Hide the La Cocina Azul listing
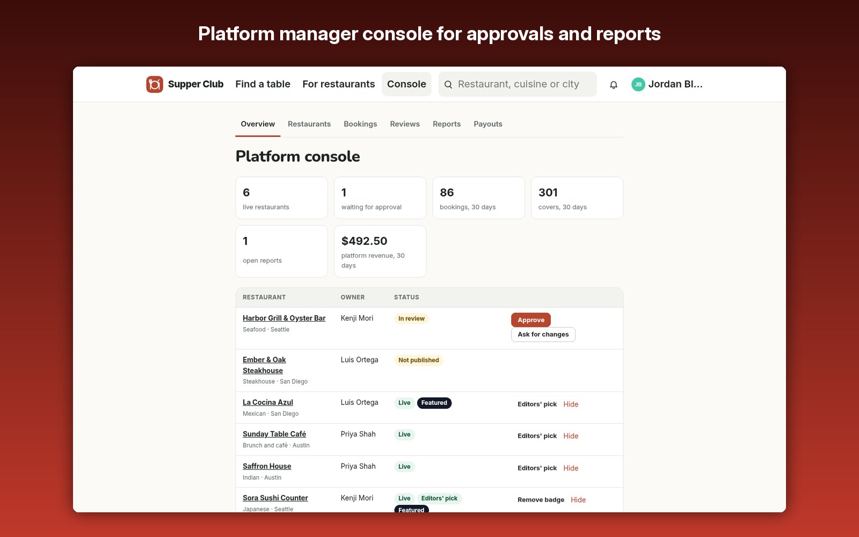 [571, 404]
